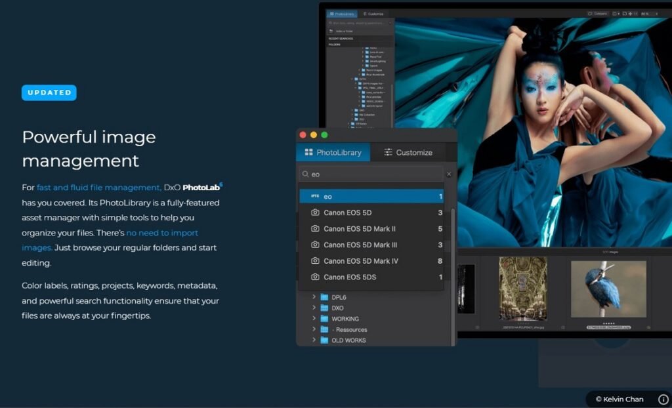Click the PhotoLibrary grid icon
Viewport: 672px width, 408px height.
coord(308,152)
